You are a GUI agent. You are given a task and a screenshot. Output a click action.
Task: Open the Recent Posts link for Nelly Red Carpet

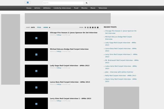pyautogui.click(x=121, y=76)
